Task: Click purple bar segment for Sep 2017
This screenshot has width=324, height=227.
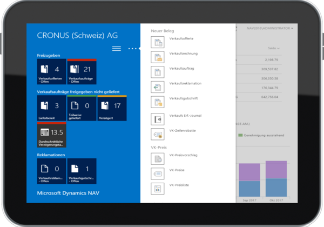Action: click(x=249, y=172)
